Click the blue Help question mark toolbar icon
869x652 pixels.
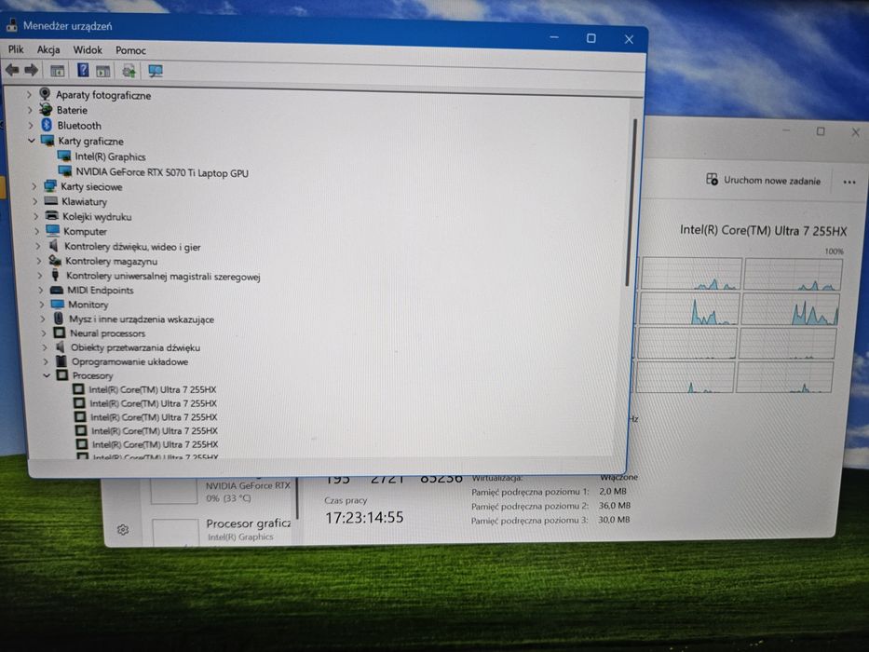pos(83,71)
